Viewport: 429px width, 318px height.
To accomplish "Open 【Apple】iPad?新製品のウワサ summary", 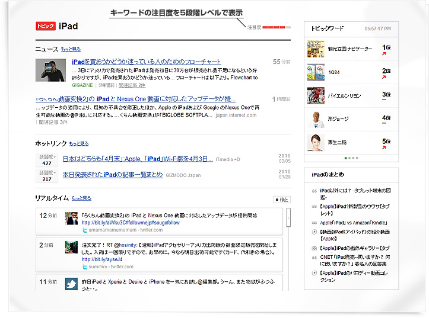I will (x=355, y=210).
